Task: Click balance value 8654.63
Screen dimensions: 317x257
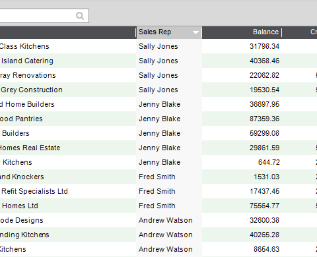Action: point(266,249)
